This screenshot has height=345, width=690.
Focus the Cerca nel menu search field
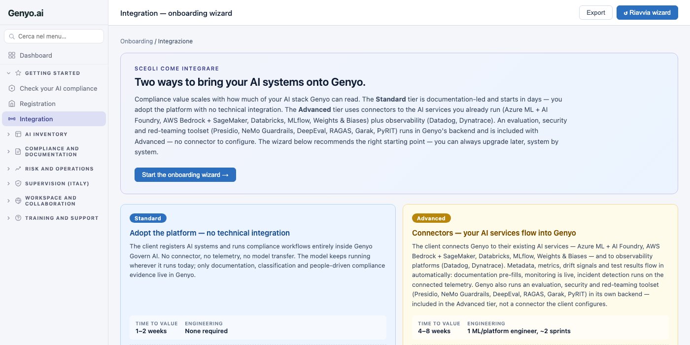coord(54,36)
